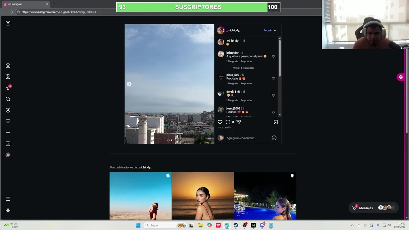Screen dimensions: 409x230
Task: Reply to brisnitdcr's comment via Responder
Action: coord(246,61)
